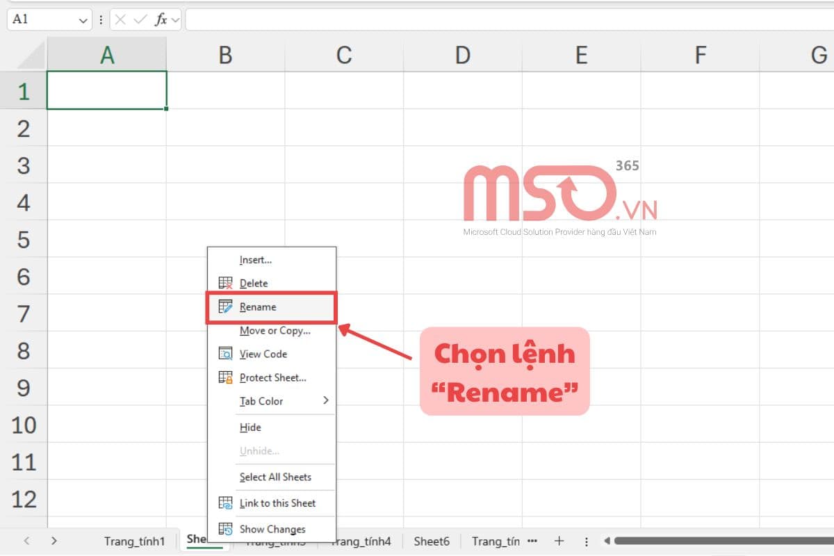Switch to the Sheet6 tab
The image size is (834, 556).
click(x=432, y=541)
